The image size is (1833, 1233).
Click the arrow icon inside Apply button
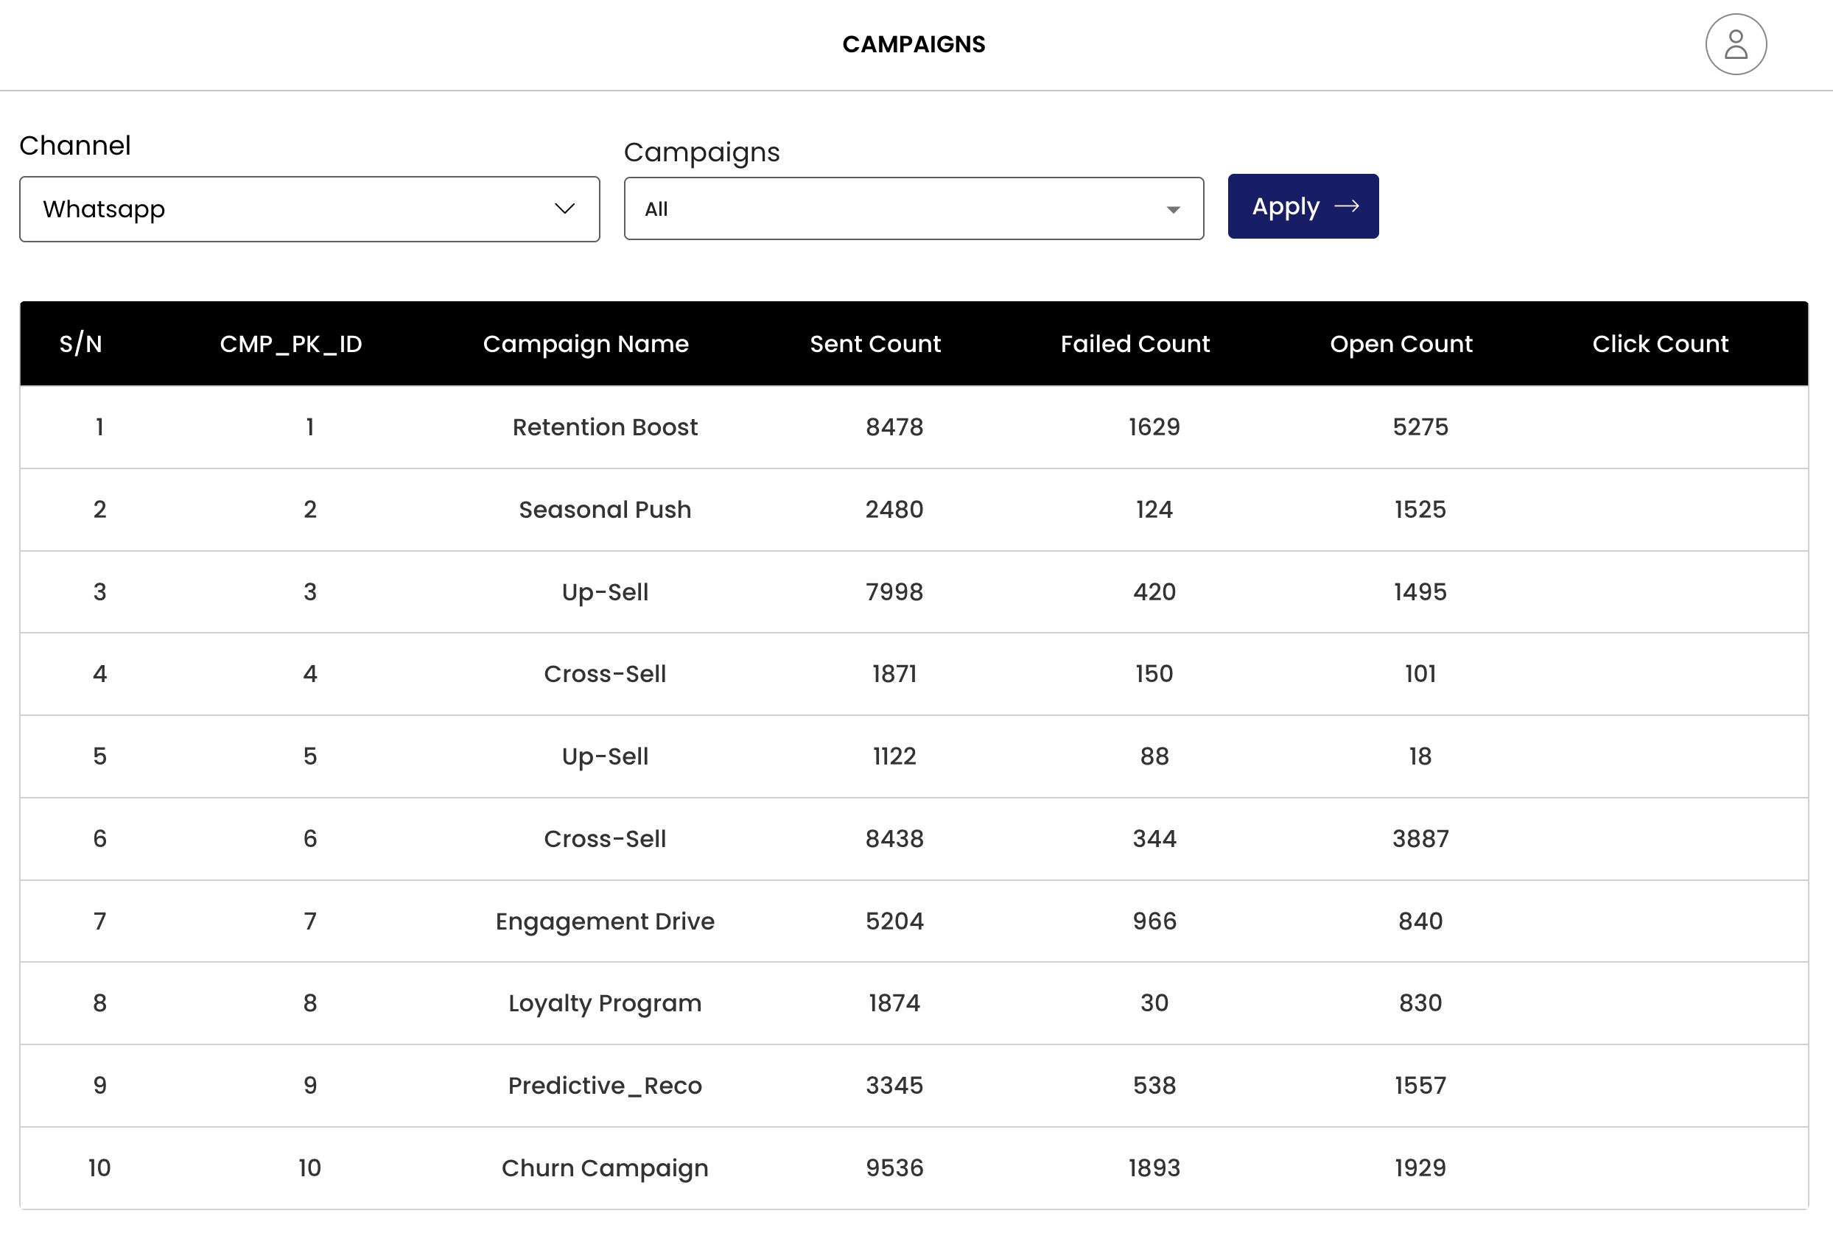pyautogui.click(x=1346, y=206)
